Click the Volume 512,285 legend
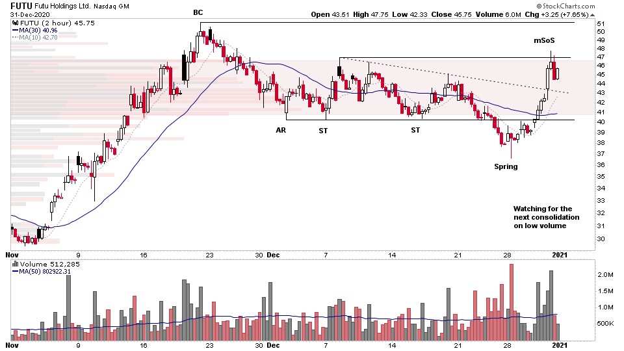This screenshot has width=624, height=351. [50, 265]
